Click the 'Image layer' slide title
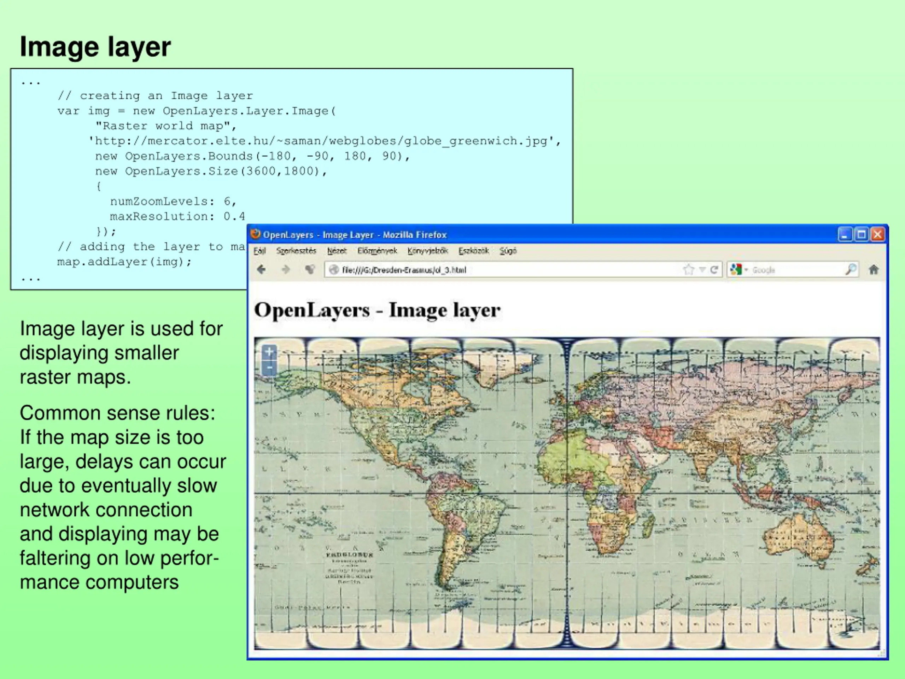 (x=95, y=47)
